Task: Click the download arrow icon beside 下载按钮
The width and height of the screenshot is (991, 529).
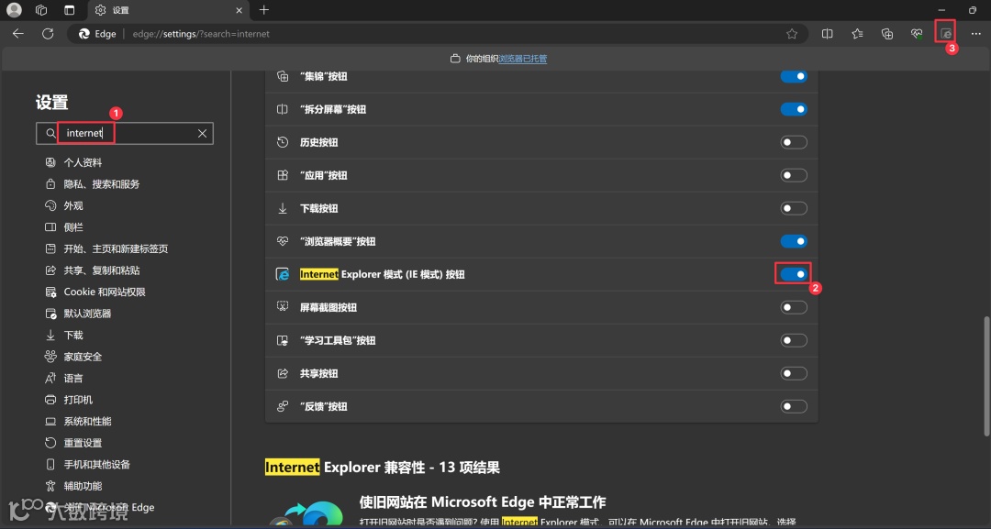Action: (283, 208)
